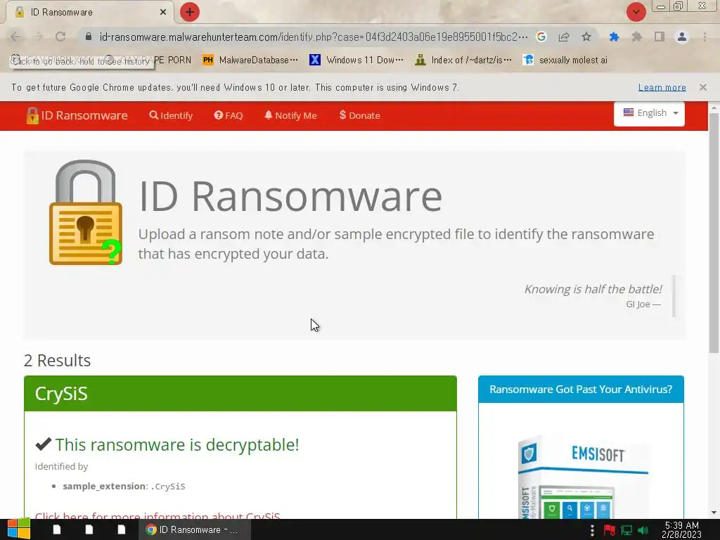Click the '2 Results' heading
Screen dimensions: 720x540
click(58, 361)
